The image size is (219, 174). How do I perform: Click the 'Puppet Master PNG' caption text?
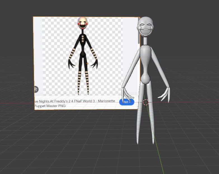[50, 106]
